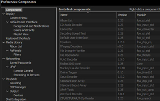Image resolution: width=160 pixels, height=101 pixels.
Task: Collapse the Networking section
Action: (3, 59)
